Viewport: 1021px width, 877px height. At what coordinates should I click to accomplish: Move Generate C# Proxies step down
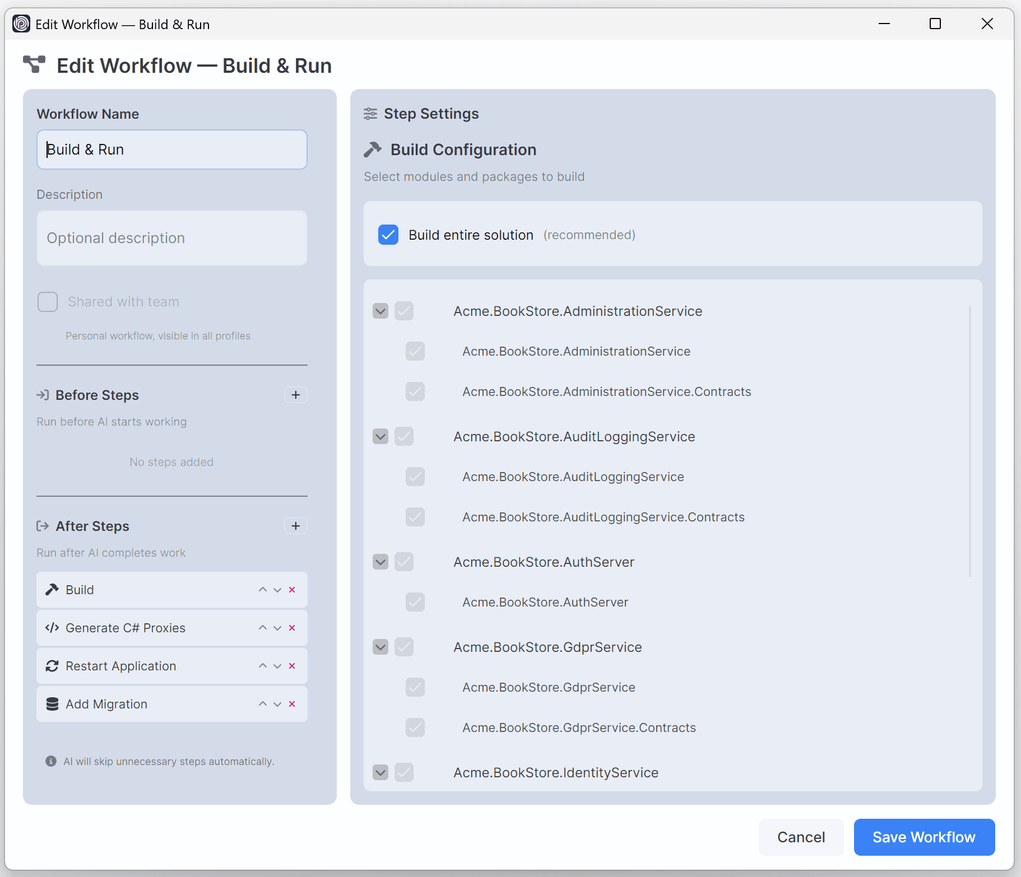point(277,628)
